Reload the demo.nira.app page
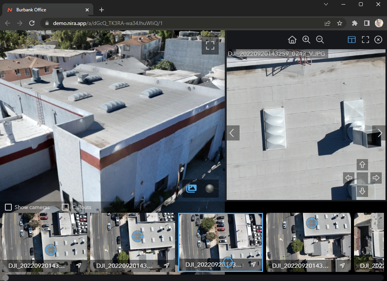The height and width of the screenshot is (281, 387). pyautogui.click(x=32, y=23)
